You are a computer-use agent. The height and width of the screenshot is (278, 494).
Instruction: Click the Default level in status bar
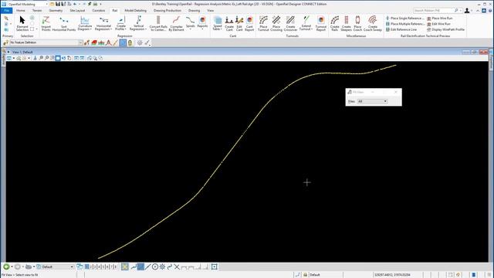[x=314, y=275]
